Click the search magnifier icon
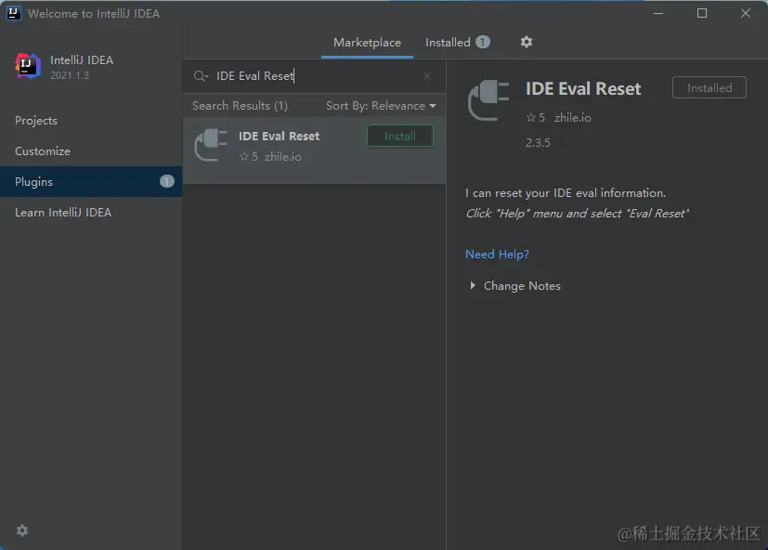 pyautogui.click(x=201, y=76)
